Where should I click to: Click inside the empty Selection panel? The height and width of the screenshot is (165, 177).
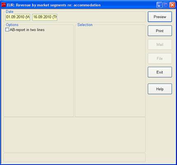tap(110, 71)
